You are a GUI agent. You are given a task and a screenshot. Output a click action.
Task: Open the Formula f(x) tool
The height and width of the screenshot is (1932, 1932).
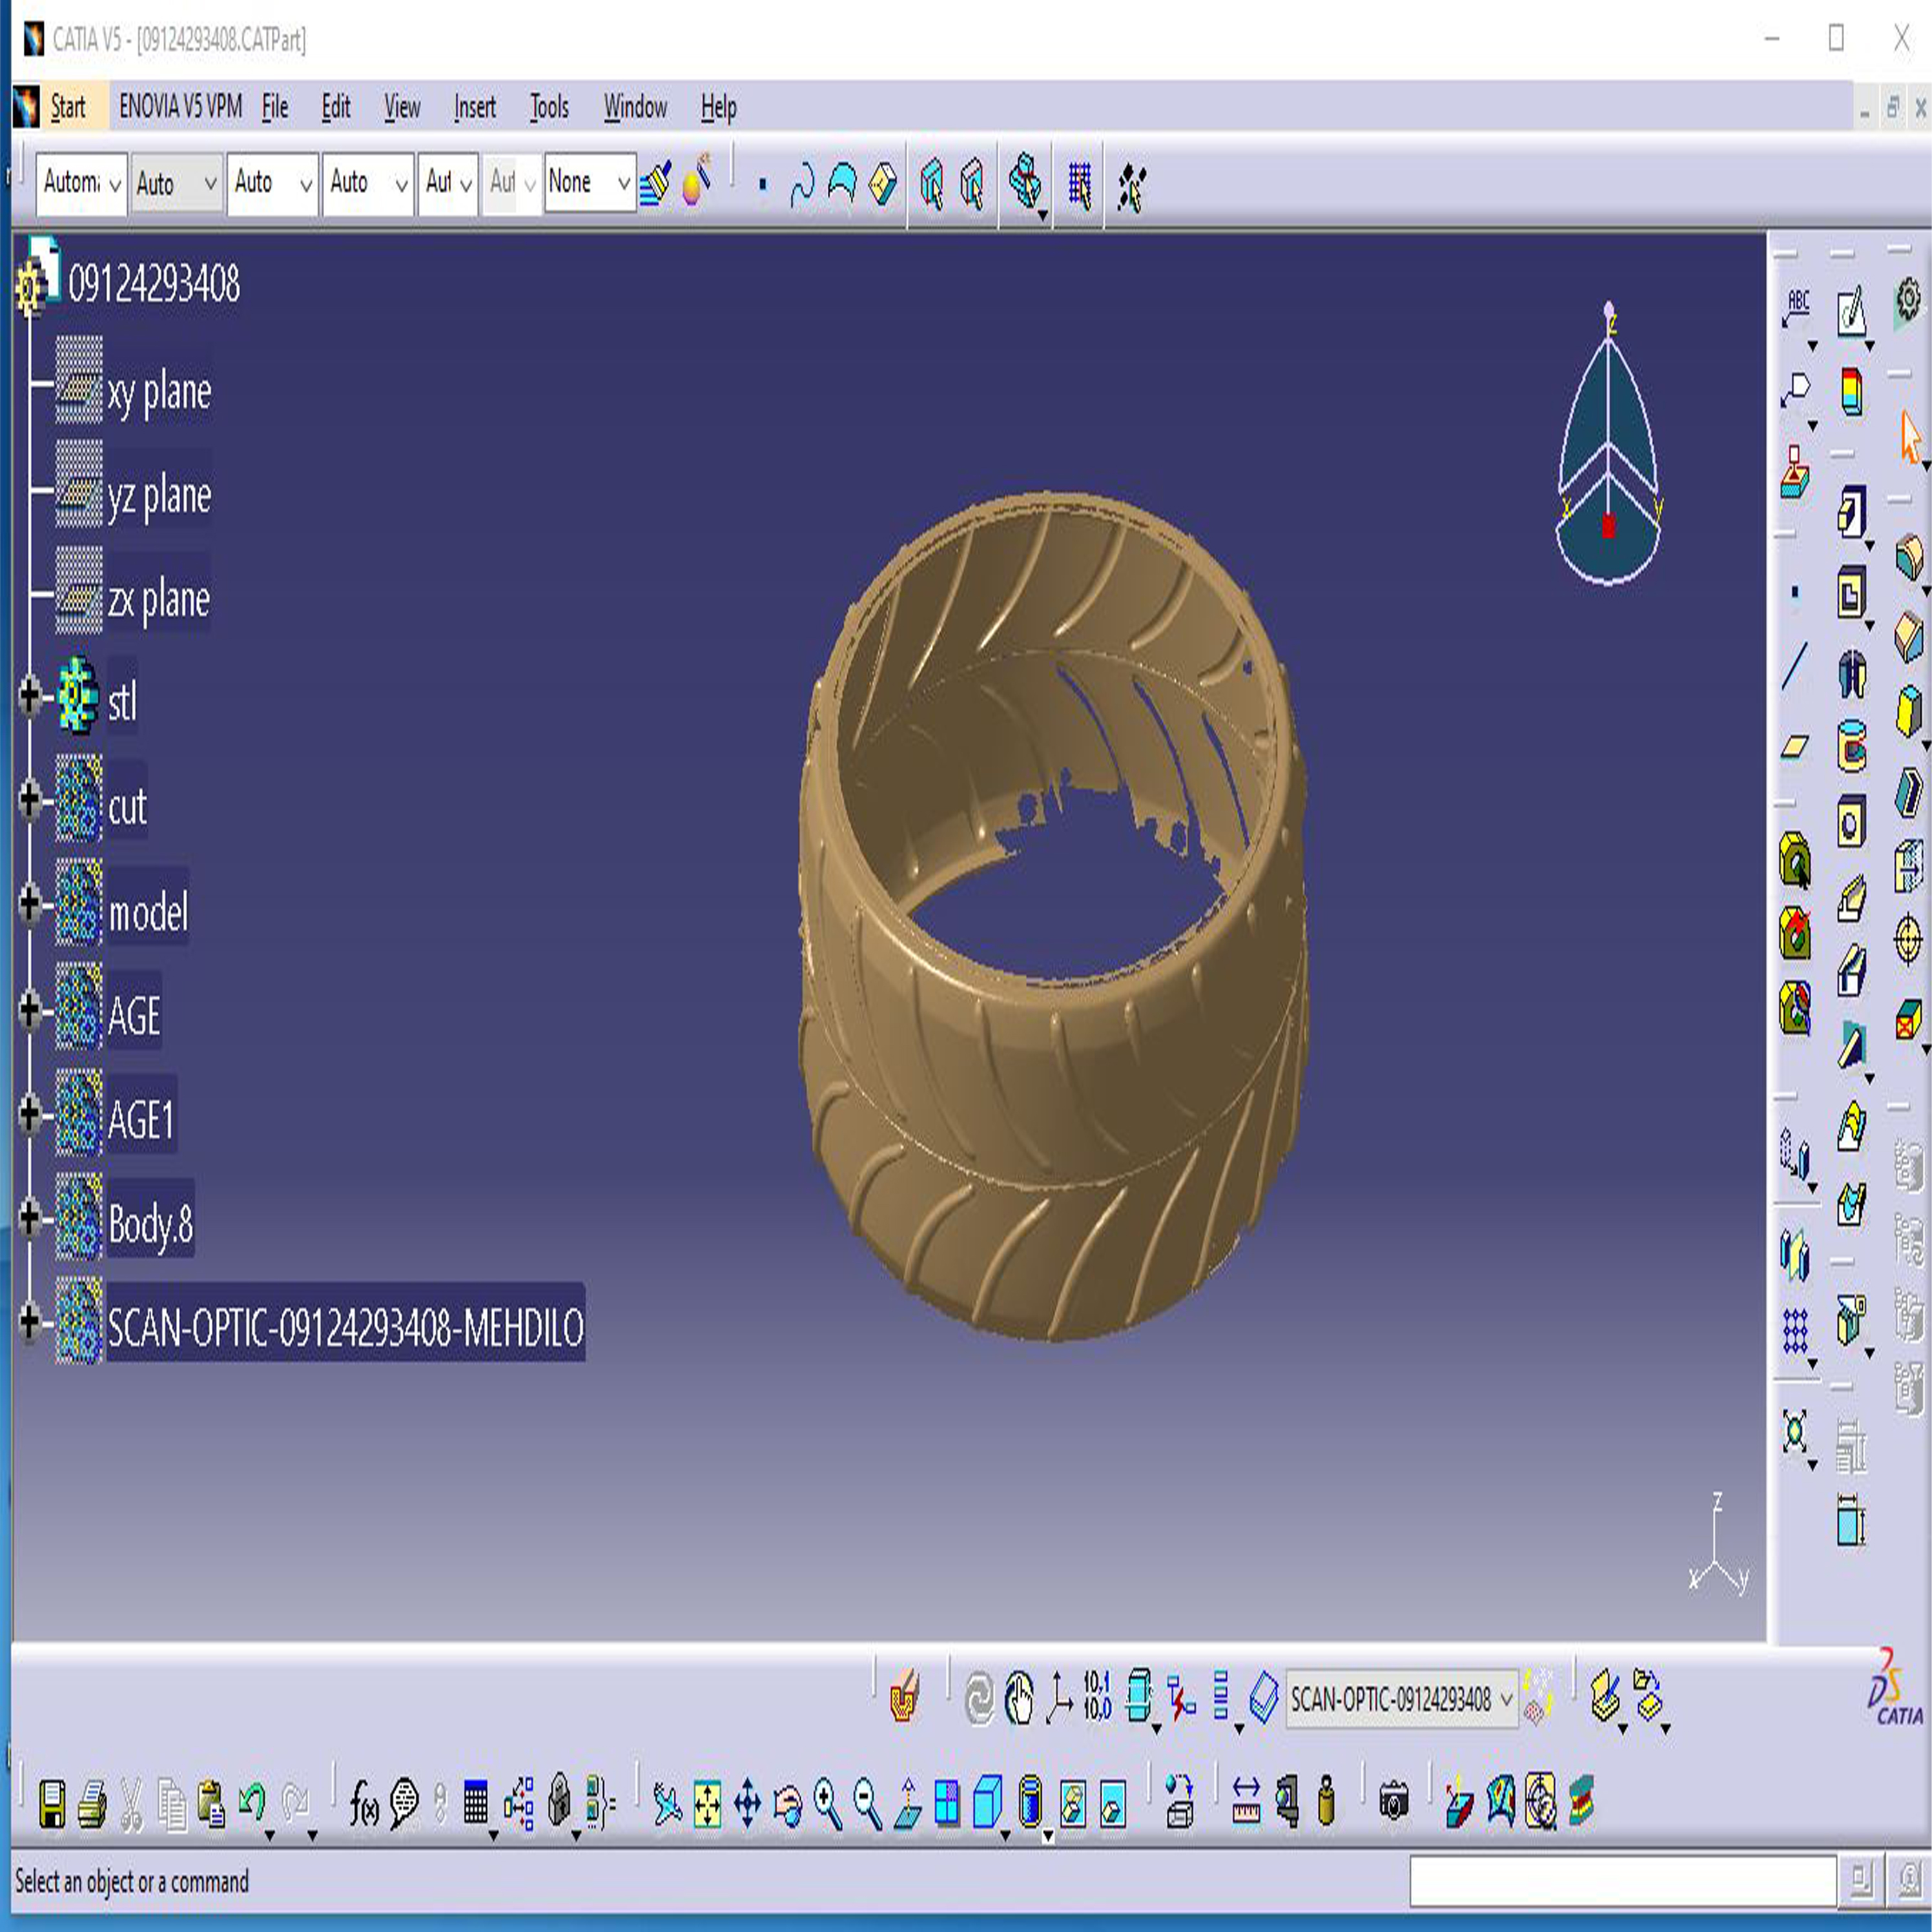[364, 1804]
